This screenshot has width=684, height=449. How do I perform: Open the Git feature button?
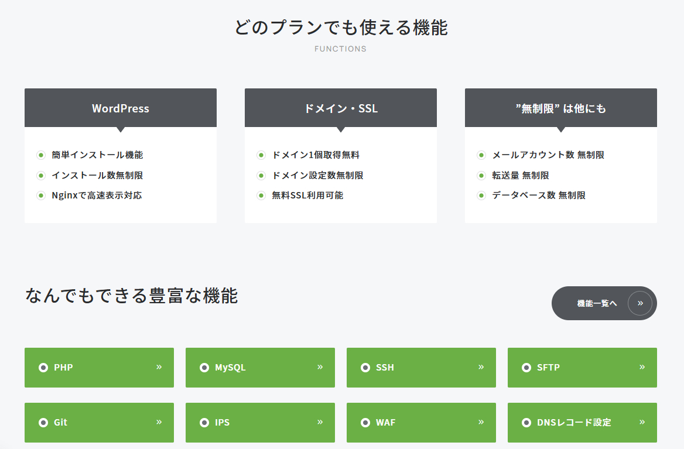(x=99, y=423)
